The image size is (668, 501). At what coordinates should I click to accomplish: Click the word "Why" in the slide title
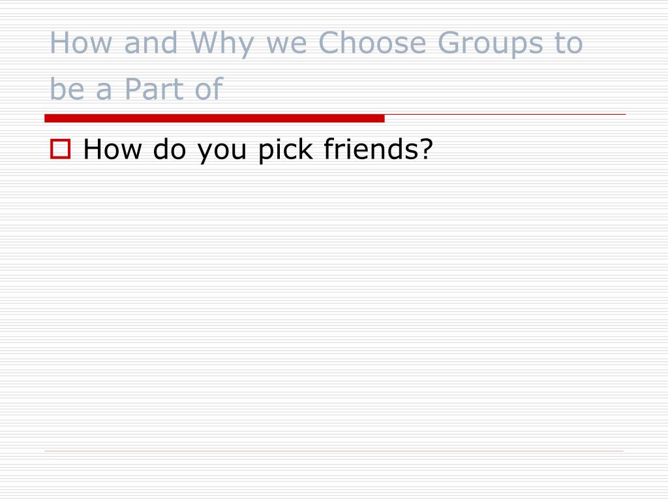(222, 44)
